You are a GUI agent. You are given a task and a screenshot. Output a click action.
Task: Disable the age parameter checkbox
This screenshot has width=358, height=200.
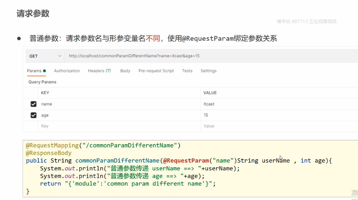[x=34, y=115]
